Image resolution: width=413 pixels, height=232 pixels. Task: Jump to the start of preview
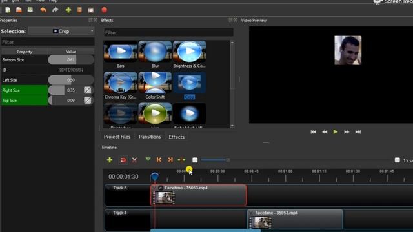tap(313, 131)
